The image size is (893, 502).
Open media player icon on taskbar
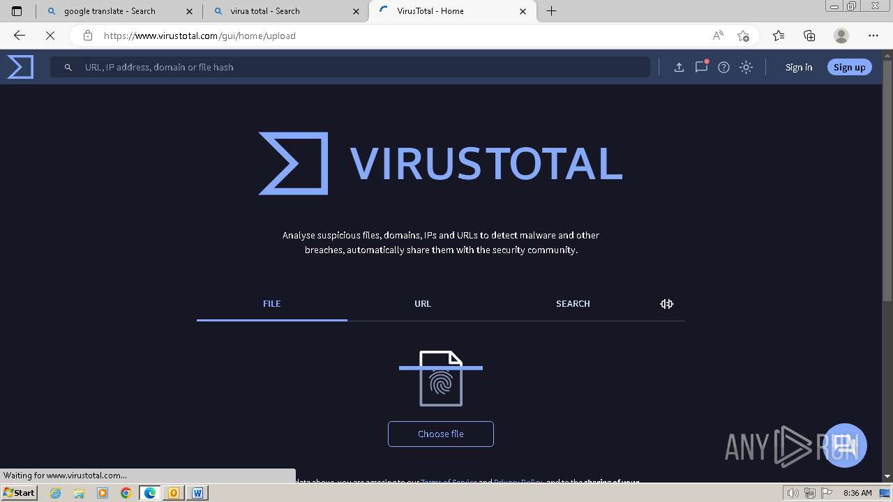click(103, 493)
